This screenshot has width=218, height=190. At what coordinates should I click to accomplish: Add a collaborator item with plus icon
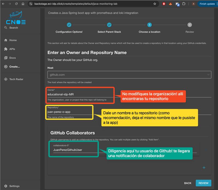(204, 168)
